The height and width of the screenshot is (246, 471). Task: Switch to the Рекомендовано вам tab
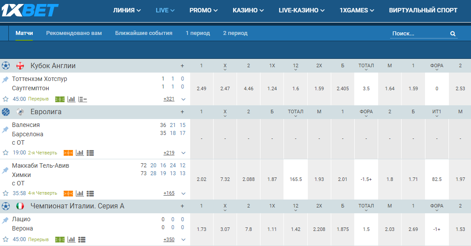point(74,33)
